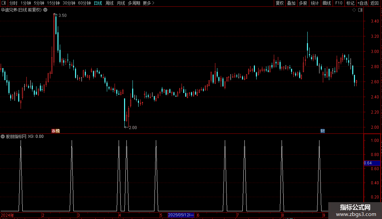Click 返回 to go back

(375, 3)
